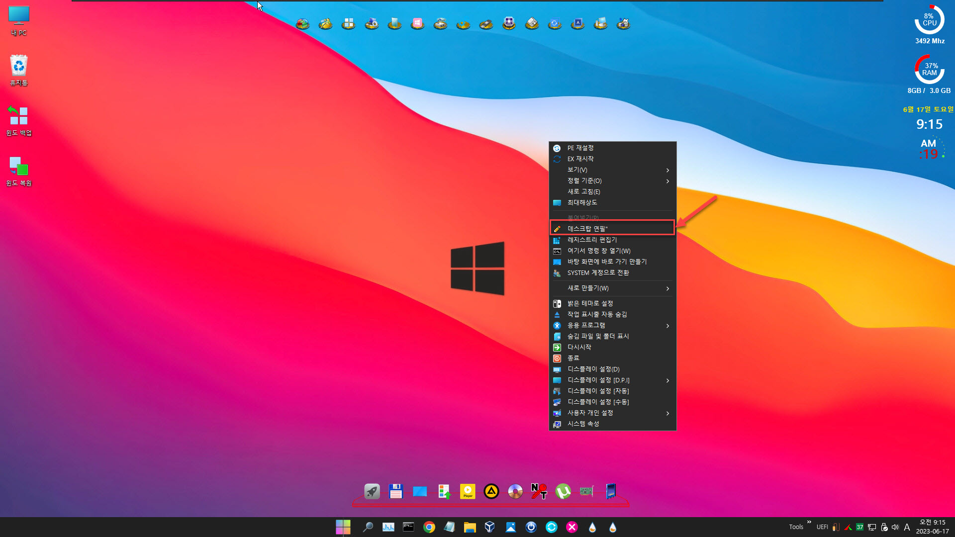Select 데스크탑 연필 menu item
This screenshot has width=955, height=537.
pos(613,229)
